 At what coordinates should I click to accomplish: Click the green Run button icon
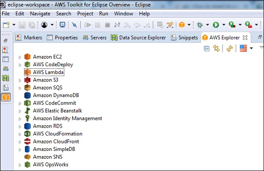pyautogui.click(x=216, y=25)
